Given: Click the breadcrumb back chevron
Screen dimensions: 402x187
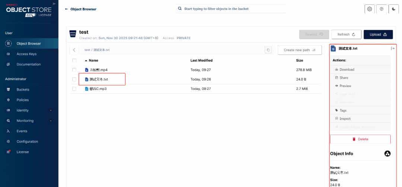Looking at the screenshot, I should pos(74,50).
